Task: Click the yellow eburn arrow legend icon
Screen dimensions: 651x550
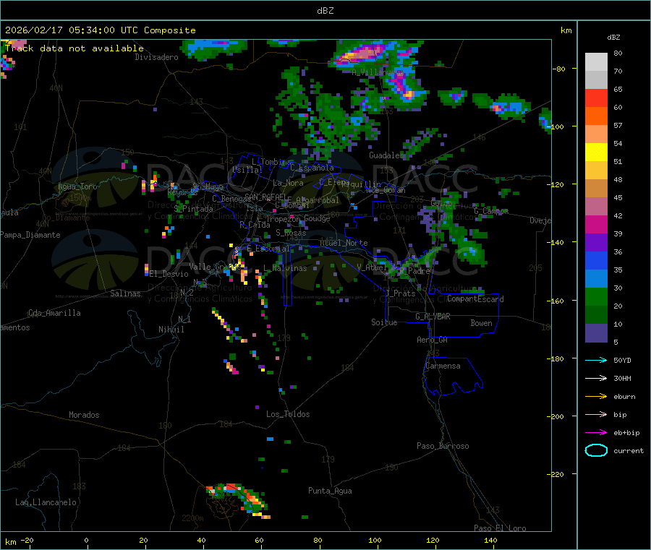Action: [x=596, y=397]
